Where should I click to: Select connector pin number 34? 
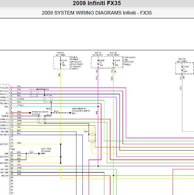pyautogui.click(x=12, y=193)
